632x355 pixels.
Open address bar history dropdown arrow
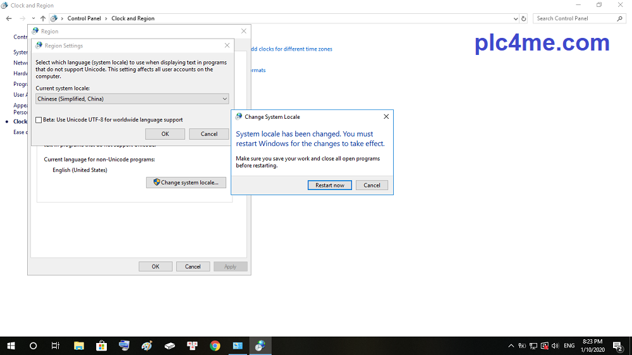coord(515,18)
